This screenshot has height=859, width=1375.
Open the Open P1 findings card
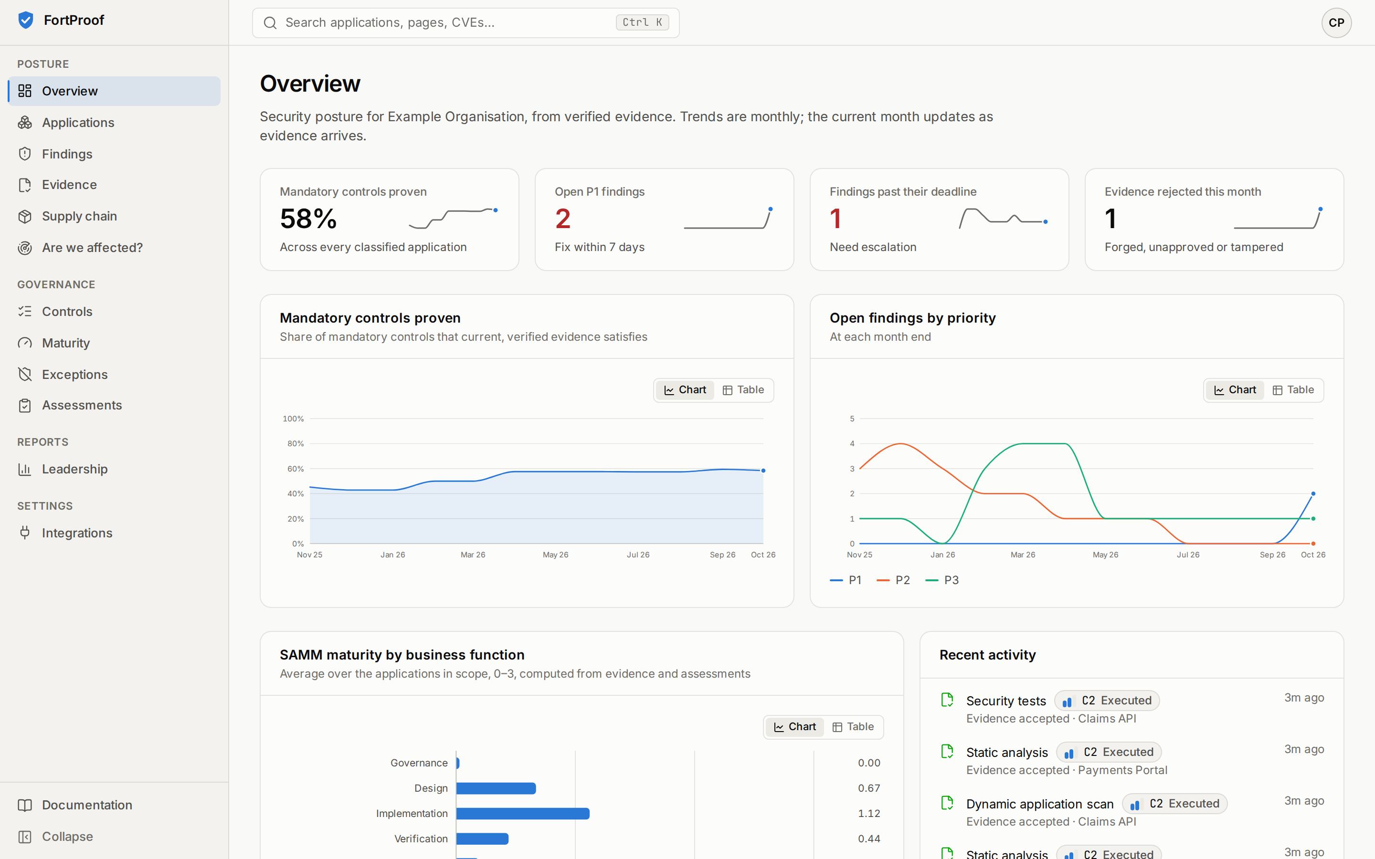(664, 220)
